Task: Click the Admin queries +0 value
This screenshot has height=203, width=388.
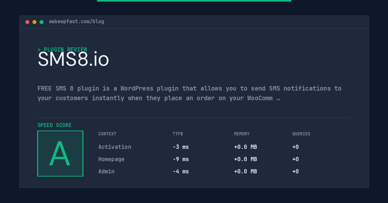Action: (x=296, y=171)
